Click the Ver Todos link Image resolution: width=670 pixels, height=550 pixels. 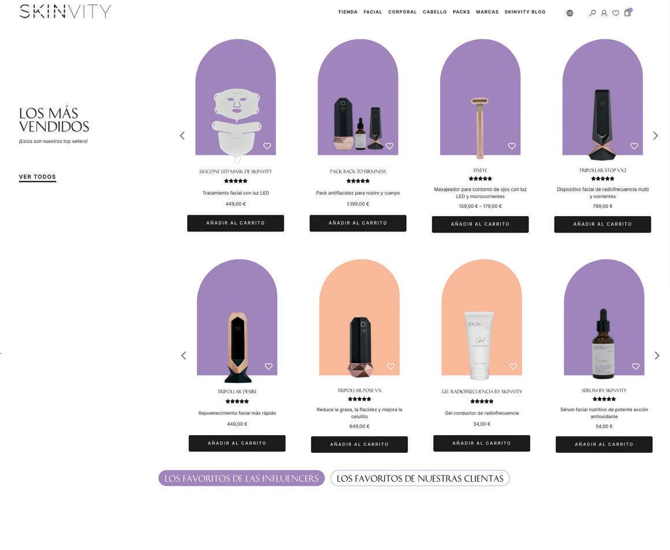pos(37,177)
